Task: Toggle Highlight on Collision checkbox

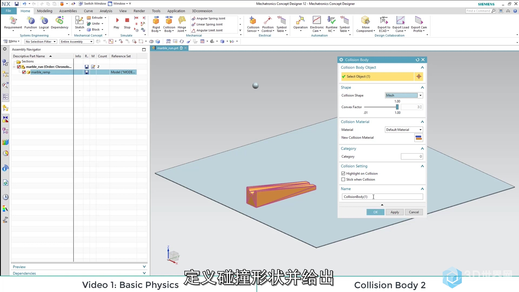Action: pos(343,174)
